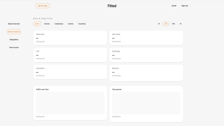This screenshot has height=126, width=224.
Task: Switch to the Collections tab
Action: pos(59,24)
